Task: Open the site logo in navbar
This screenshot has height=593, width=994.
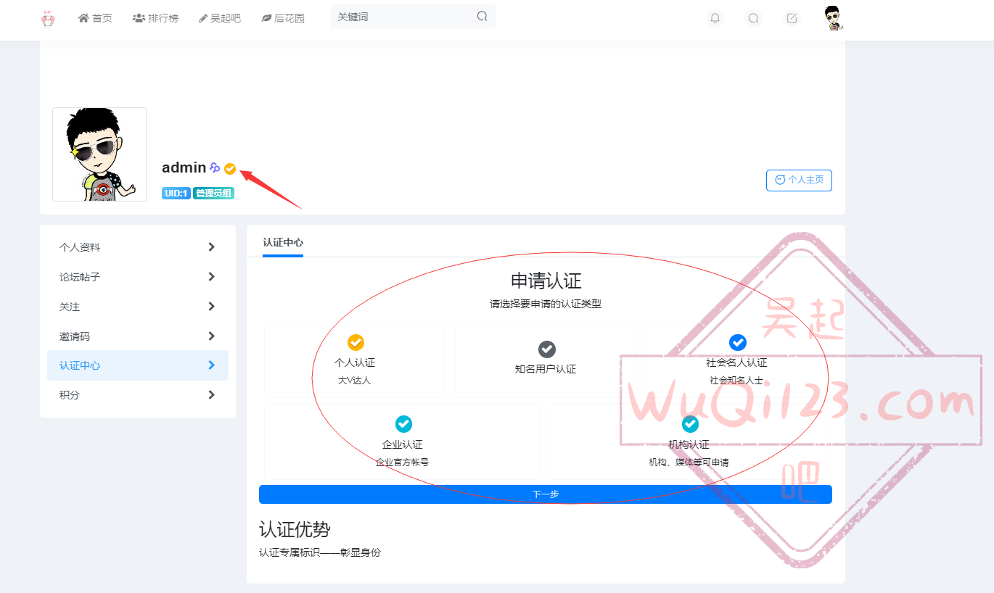Action: tap(48, 19)
